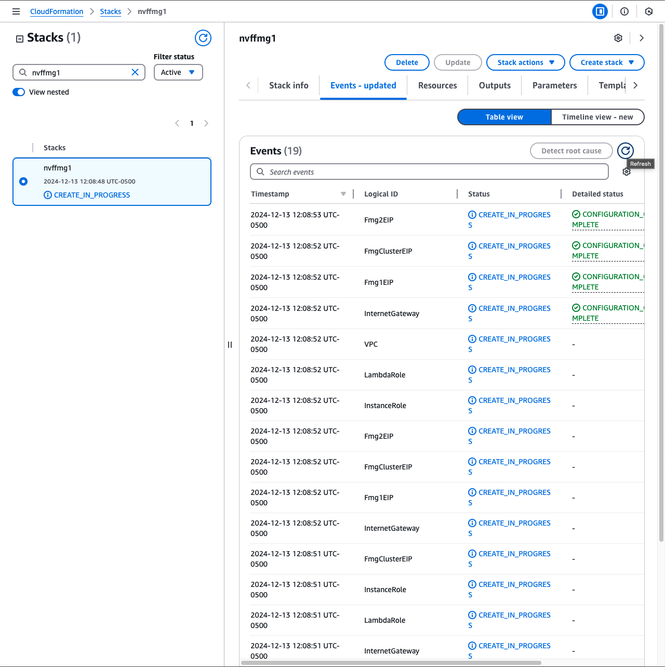Open the hamburger navigation menu
This screenshot has width=665, height=667.
pos(16,11)
